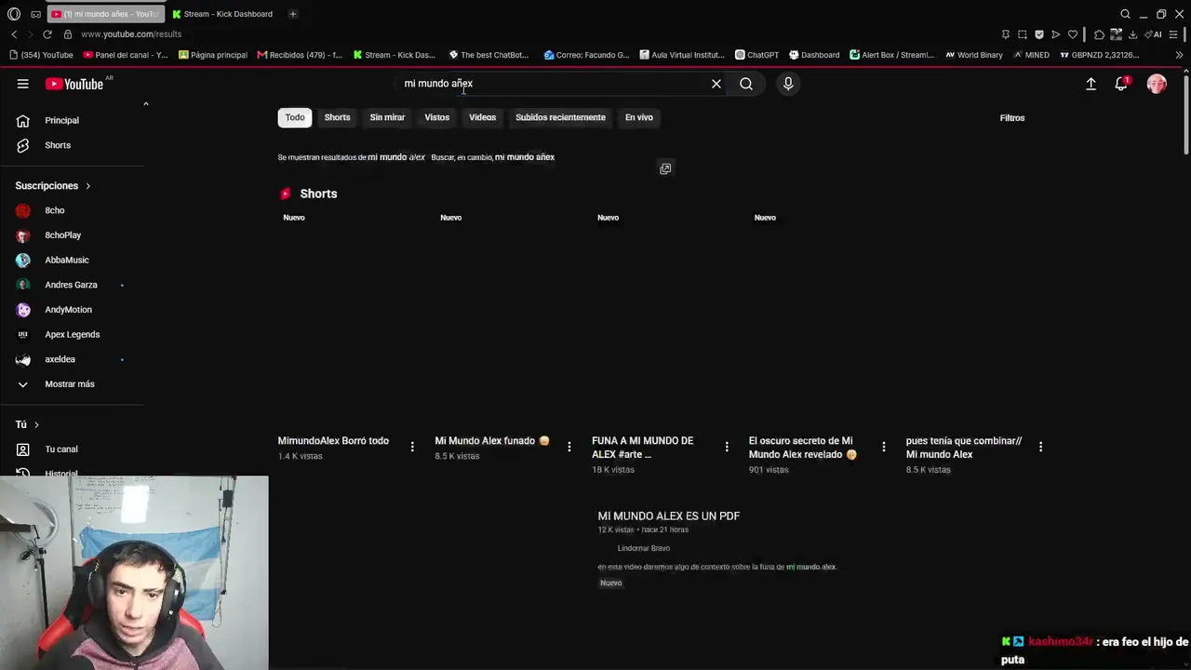Open options for pues tenía que combinar short
The height and width of the screenshot is (670, 1191).
click(x=1040, y=447)
